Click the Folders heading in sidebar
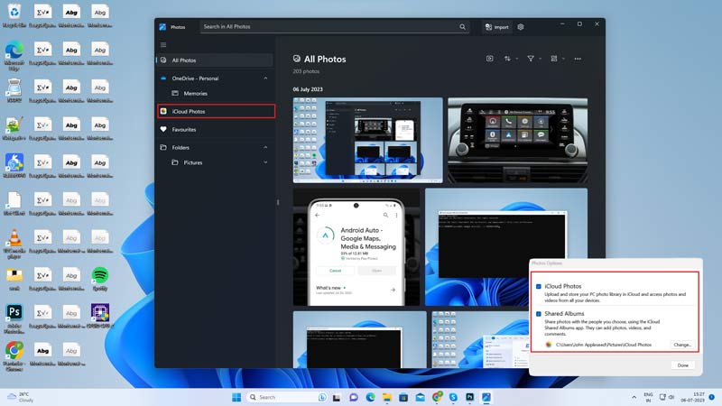722x406 pixels. tap(180, 147)
